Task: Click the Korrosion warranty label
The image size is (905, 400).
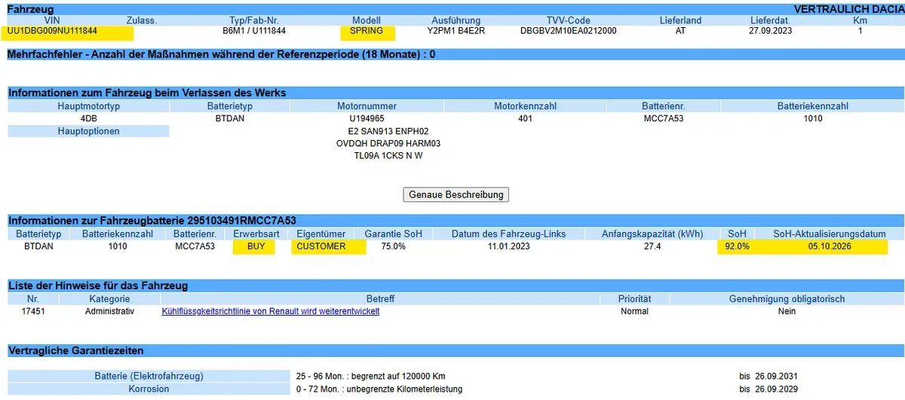Action: click(149, 389)
